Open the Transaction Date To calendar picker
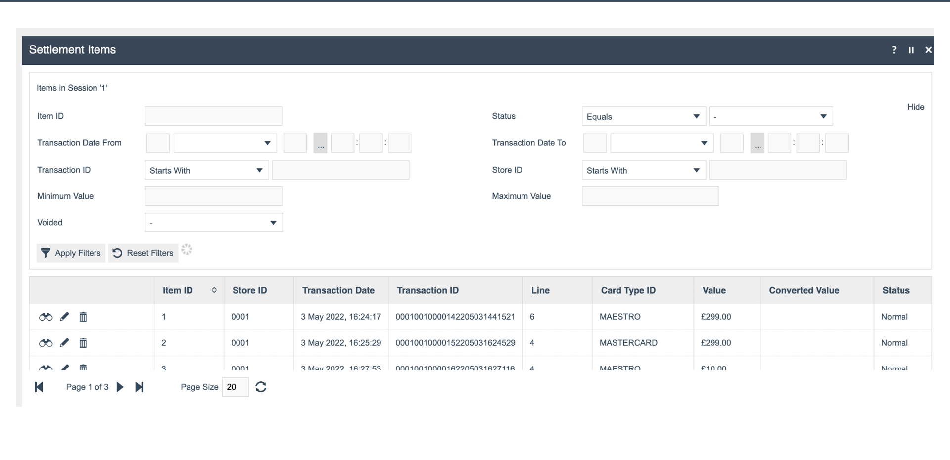Viewport: 950px width, 460px height. pos(757,143)
